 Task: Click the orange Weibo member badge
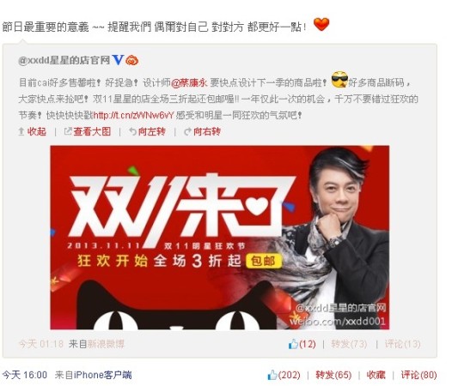click(131, 60)
